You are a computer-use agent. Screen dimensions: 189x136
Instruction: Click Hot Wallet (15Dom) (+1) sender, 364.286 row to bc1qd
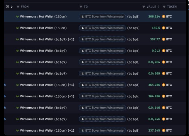(x=47, y=85)
